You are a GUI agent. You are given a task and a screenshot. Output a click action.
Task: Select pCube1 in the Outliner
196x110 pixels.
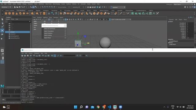click(x=18, y=32)
